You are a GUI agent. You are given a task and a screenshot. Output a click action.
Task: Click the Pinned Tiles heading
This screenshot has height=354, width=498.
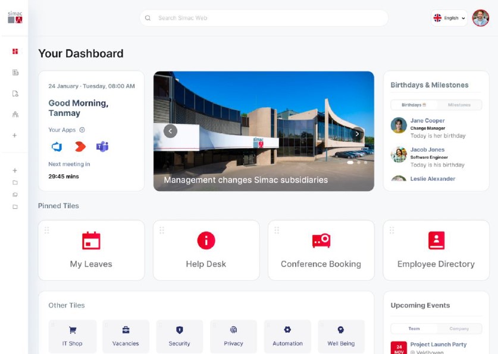point(58,206)
